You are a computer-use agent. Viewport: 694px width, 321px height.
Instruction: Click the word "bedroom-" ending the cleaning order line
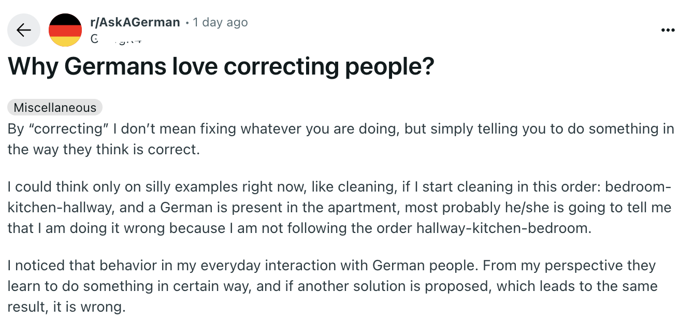pos(638,186)
